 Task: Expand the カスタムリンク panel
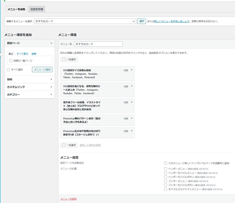51,87
